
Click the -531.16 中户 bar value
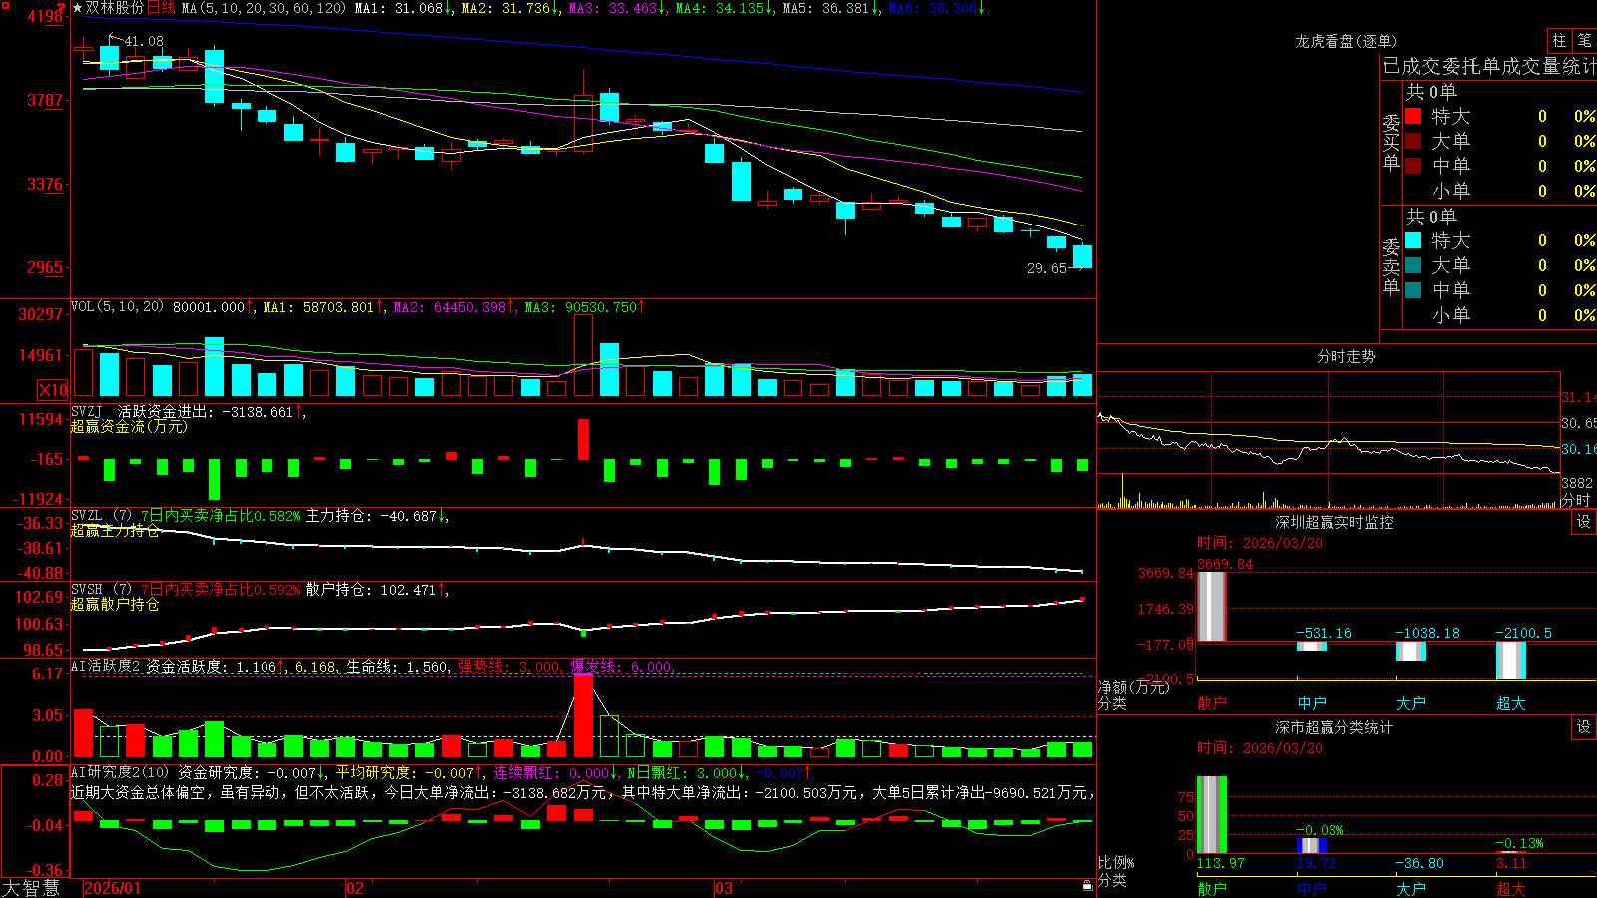(x=1324, y=633)
